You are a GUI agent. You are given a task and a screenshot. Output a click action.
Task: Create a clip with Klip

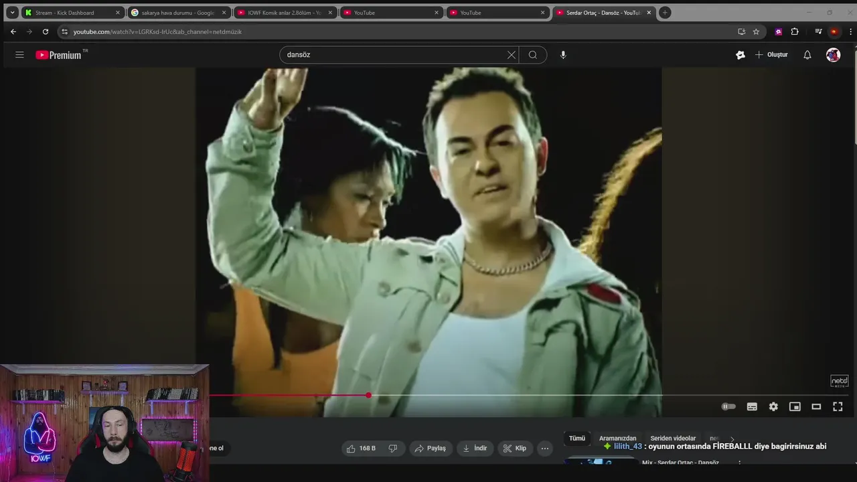[x=515, y=449]
